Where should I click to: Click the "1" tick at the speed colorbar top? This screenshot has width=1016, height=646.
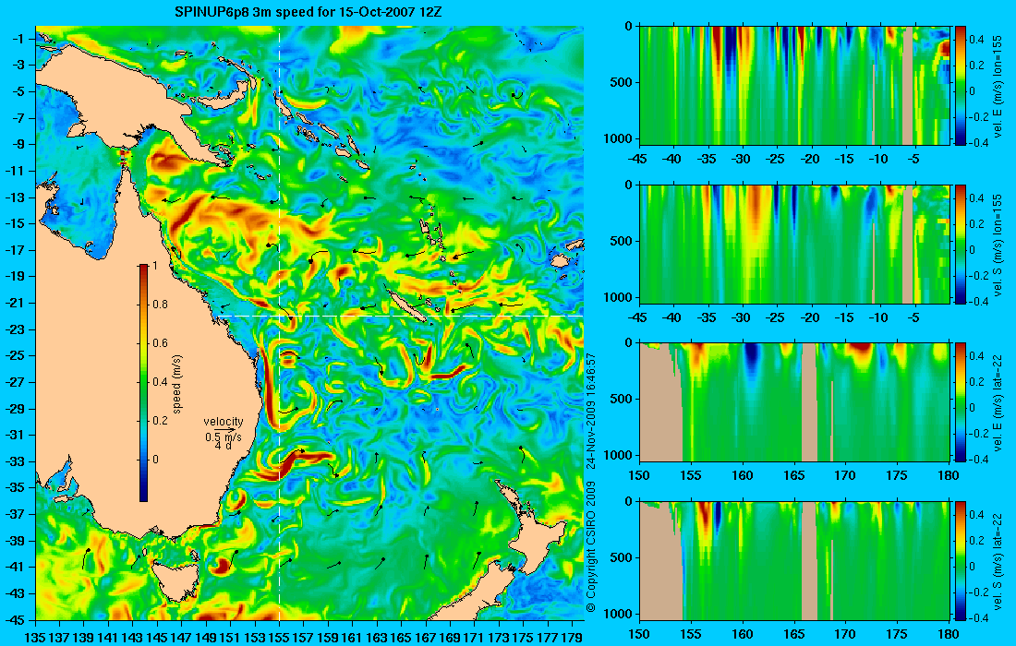[155, 266]
